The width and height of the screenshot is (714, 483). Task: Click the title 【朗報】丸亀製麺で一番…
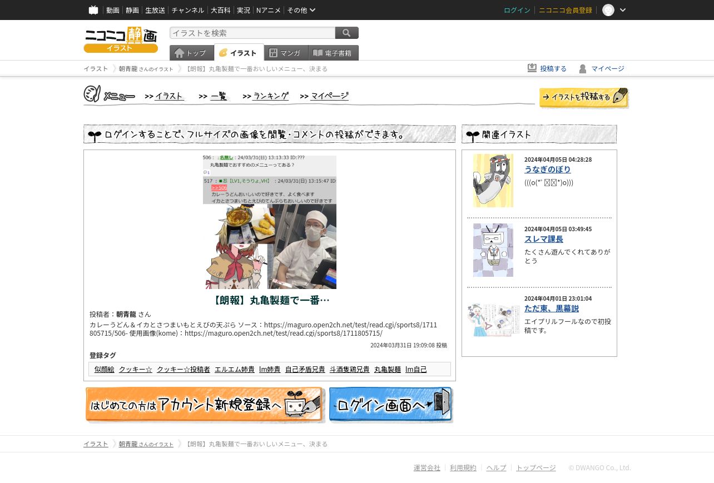[x=270, y=300]
